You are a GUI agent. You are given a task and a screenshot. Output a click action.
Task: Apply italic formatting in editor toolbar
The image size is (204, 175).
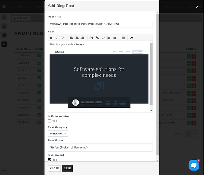(x=57, y=38)
